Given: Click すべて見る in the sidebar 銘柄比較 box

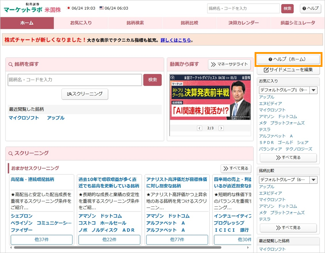Looking at the screenshot, I should 288,228.
